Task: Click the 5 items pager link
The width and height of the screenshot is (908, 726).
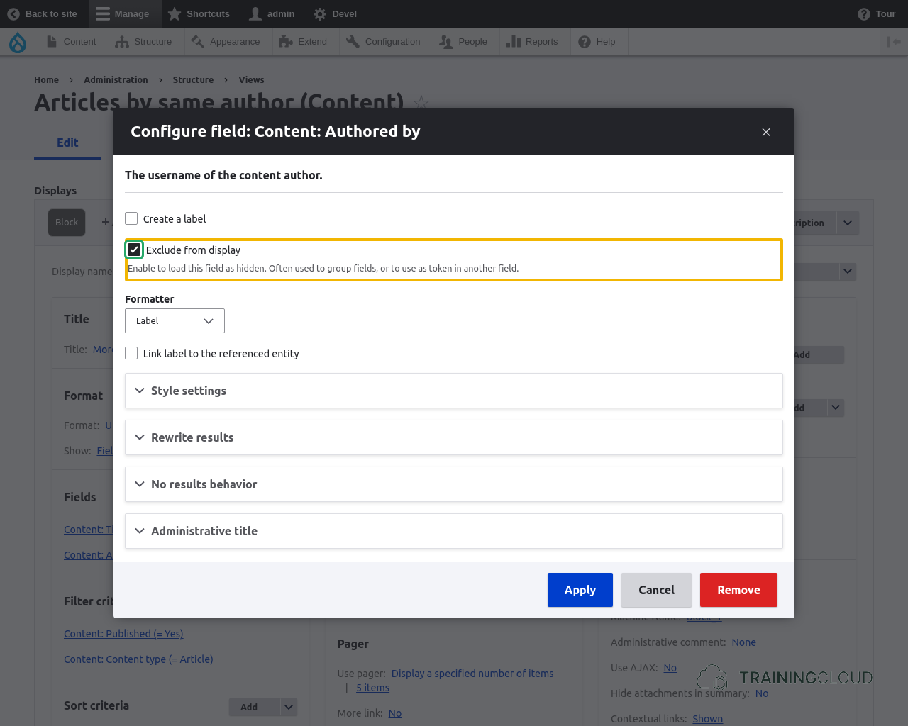Action: tap(372, 688)
